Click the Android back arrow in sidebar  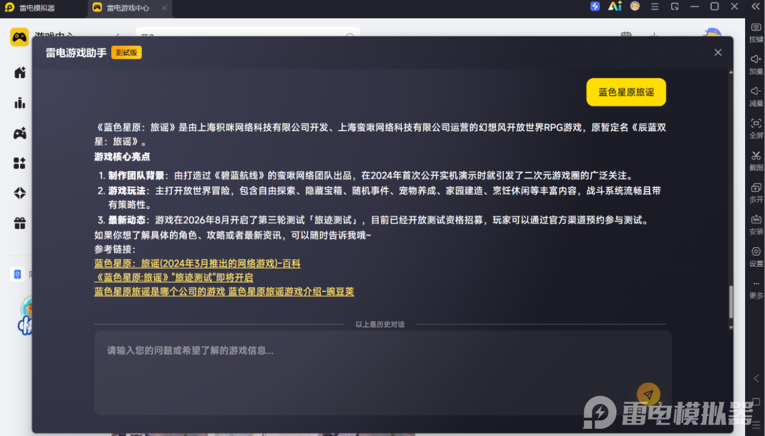click(756, 379)
